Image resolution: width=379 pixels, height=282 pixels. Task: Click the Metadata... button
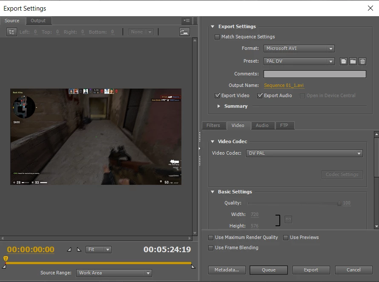(227, 270)
